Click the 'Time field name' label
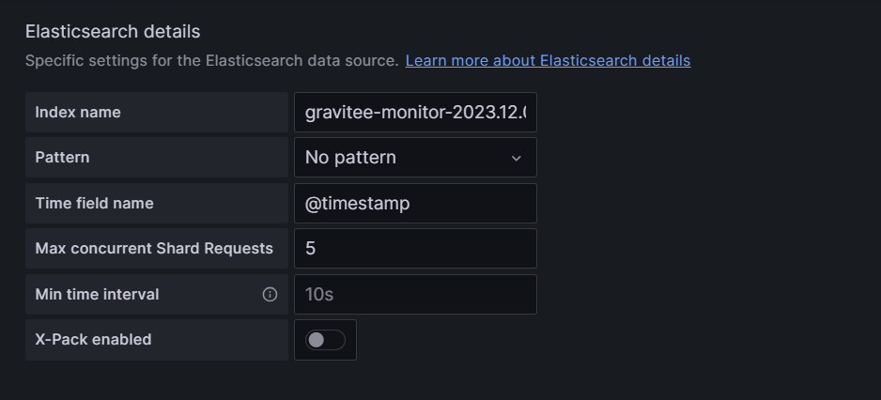This screenshot has height=400, width=881. [94, 203]
